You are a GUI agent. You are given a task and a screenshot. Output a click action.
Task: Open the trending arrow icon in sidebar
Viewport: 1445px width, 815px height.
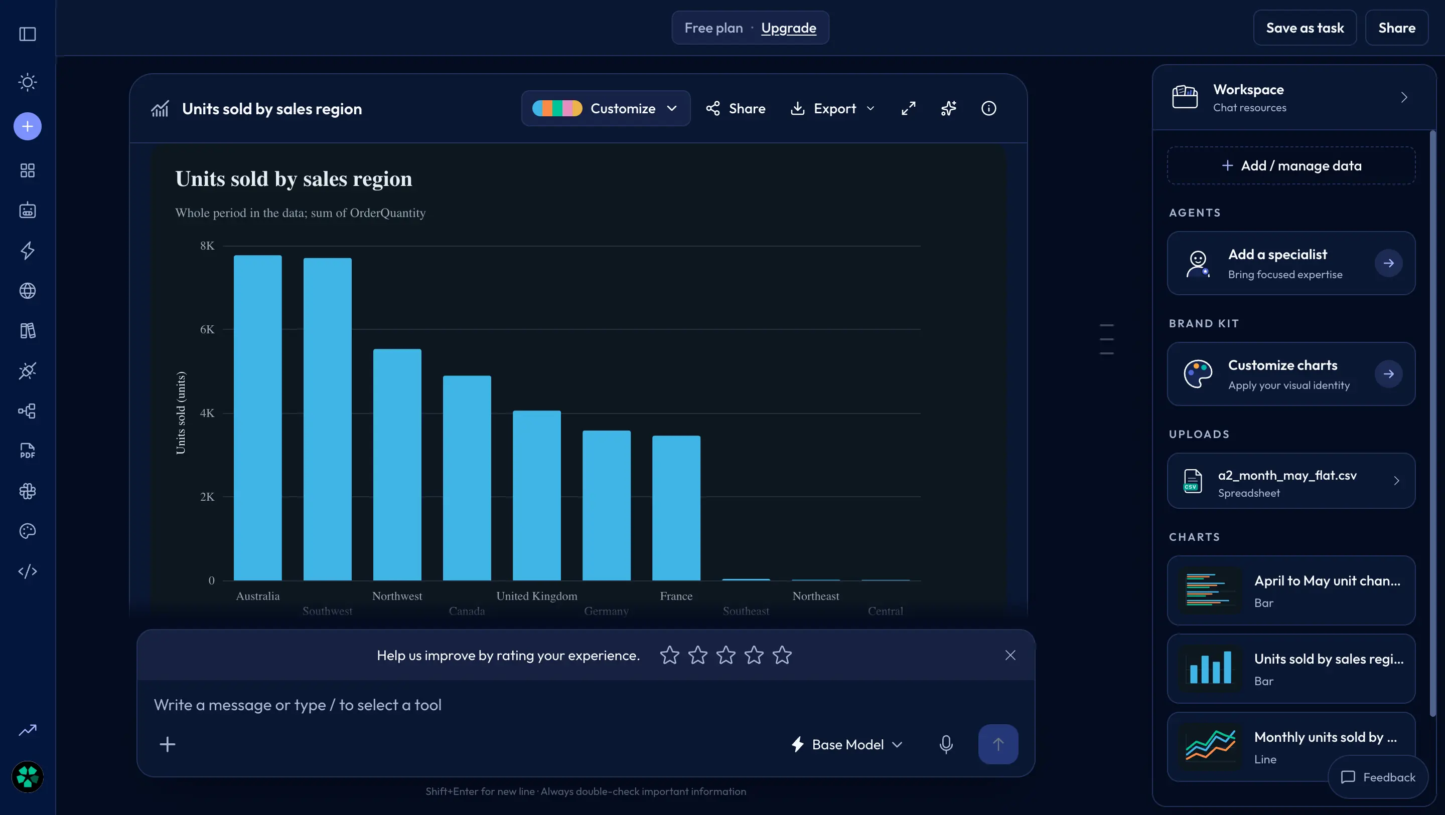click(x=28, y=730)
